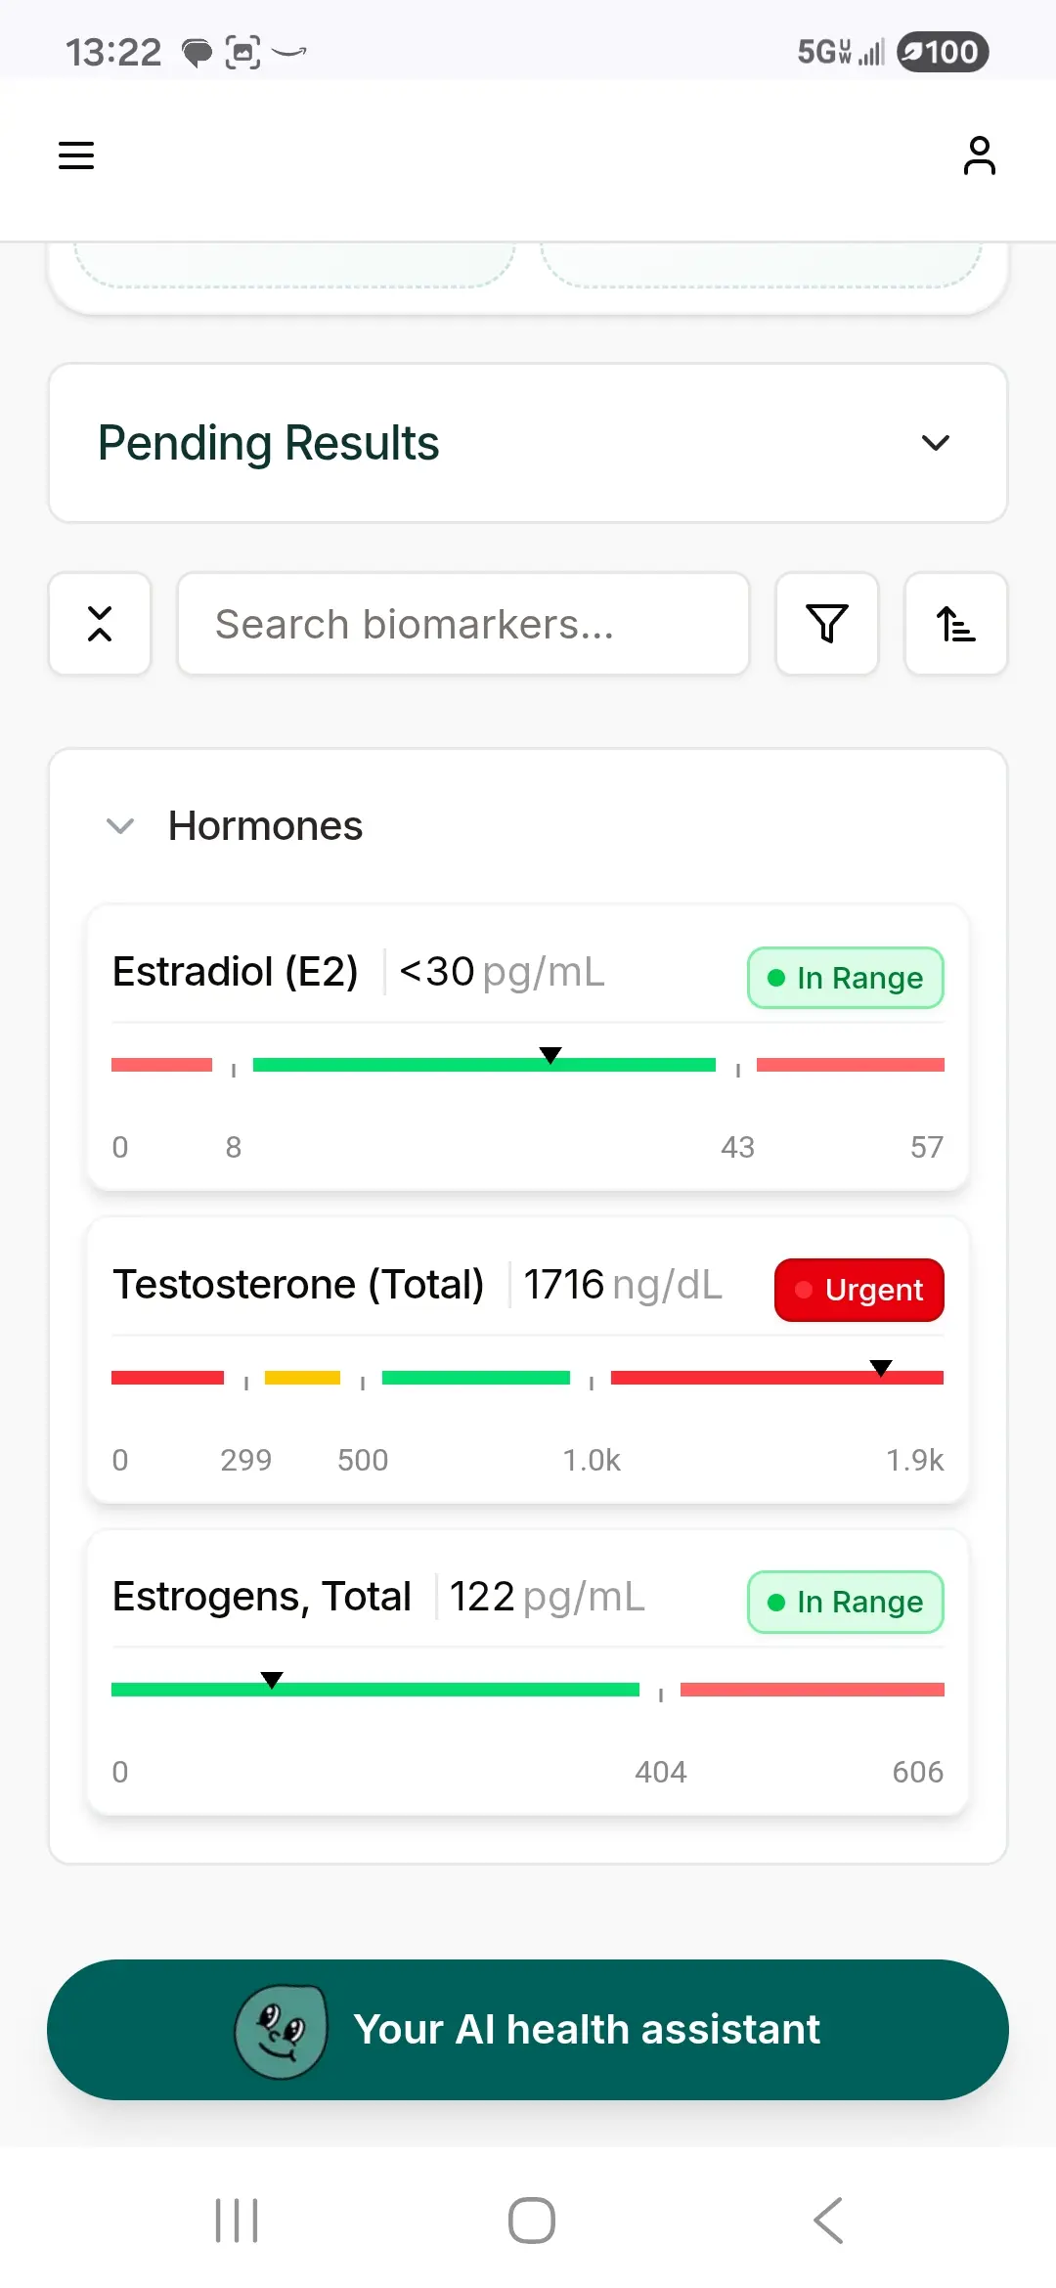Tap the Testosterone range bar marker
1056x2288 pixels.
click(x=881, y=1369)
